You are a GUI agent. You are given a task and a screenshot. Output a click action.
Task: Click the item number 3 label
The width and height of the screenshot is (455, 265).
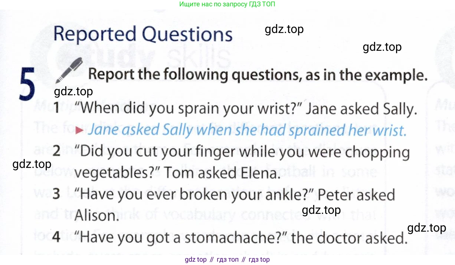point(56,194)
